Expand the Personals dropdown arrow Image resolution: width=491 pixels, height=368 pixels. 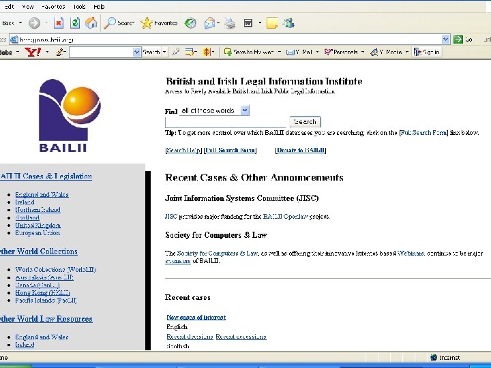tap(363, 52)
